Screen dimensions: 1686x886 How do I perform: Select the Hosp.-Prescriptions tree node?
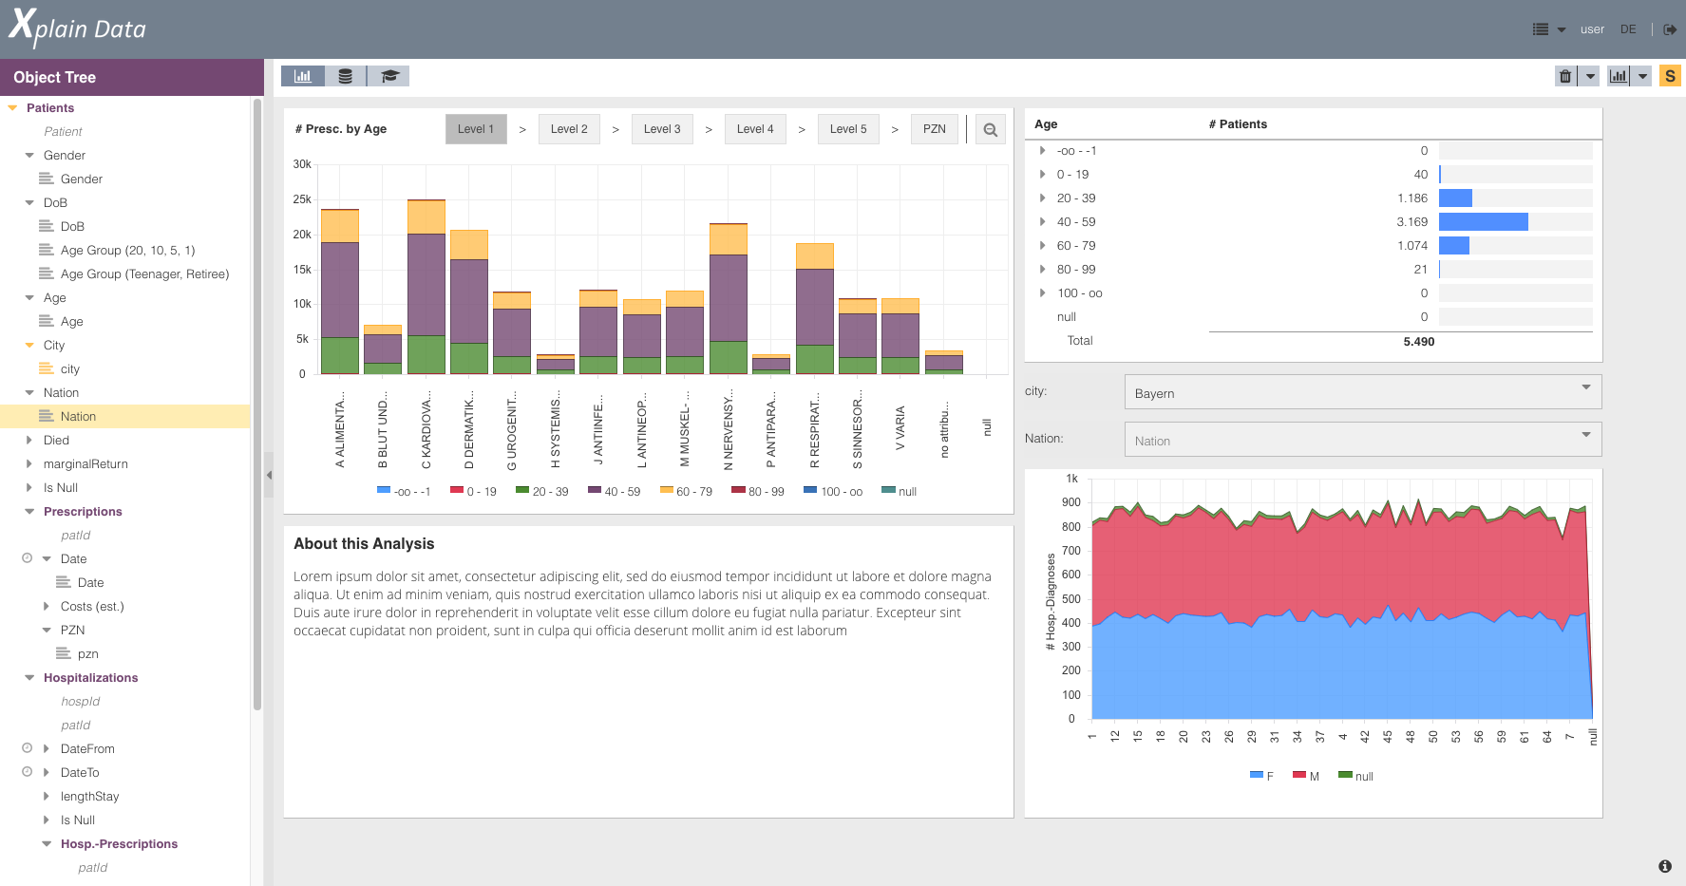click(119, 843)
